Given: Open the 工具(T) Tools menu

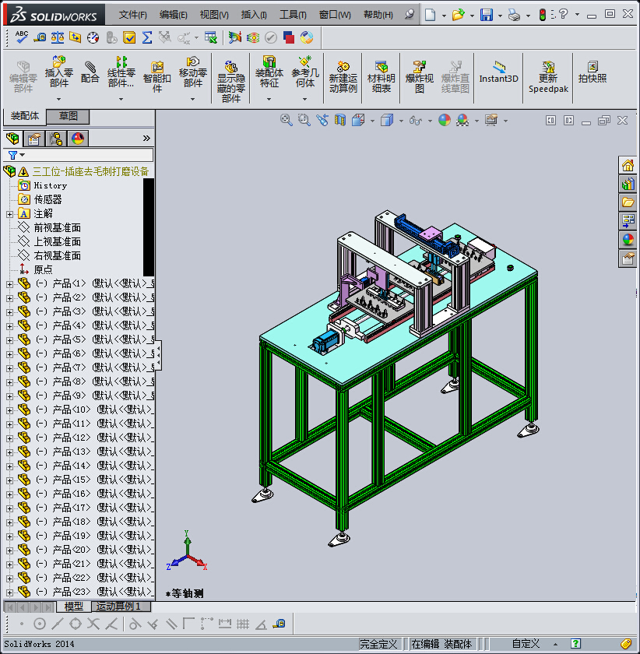Looking at the screenshot, I should (293, 15).
